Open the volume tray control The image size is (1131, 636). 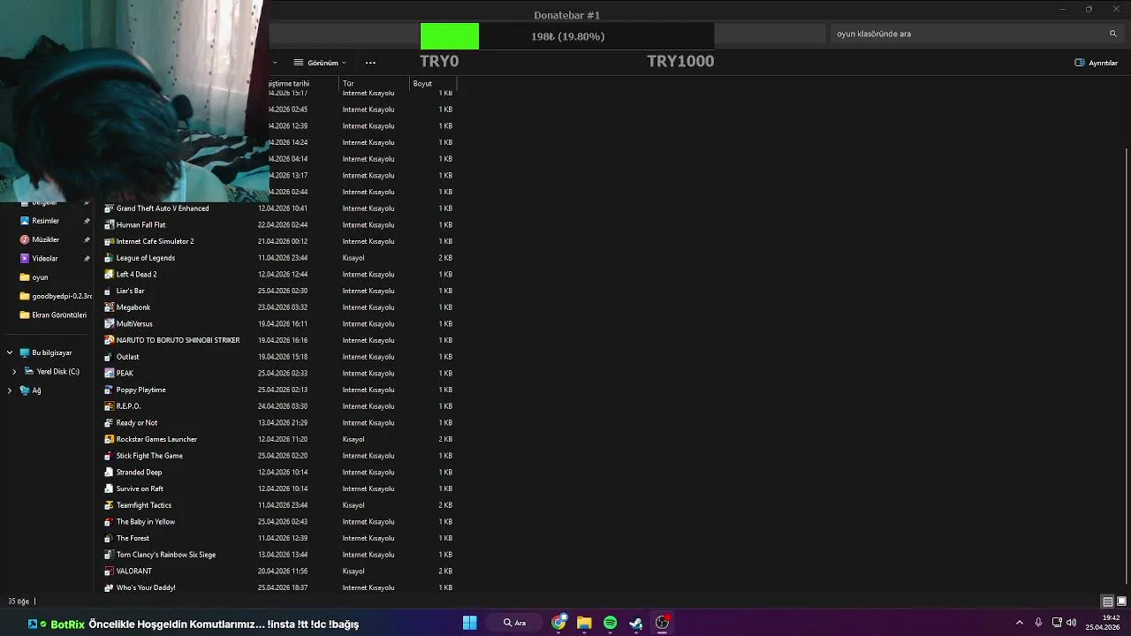coord(1071,623)
